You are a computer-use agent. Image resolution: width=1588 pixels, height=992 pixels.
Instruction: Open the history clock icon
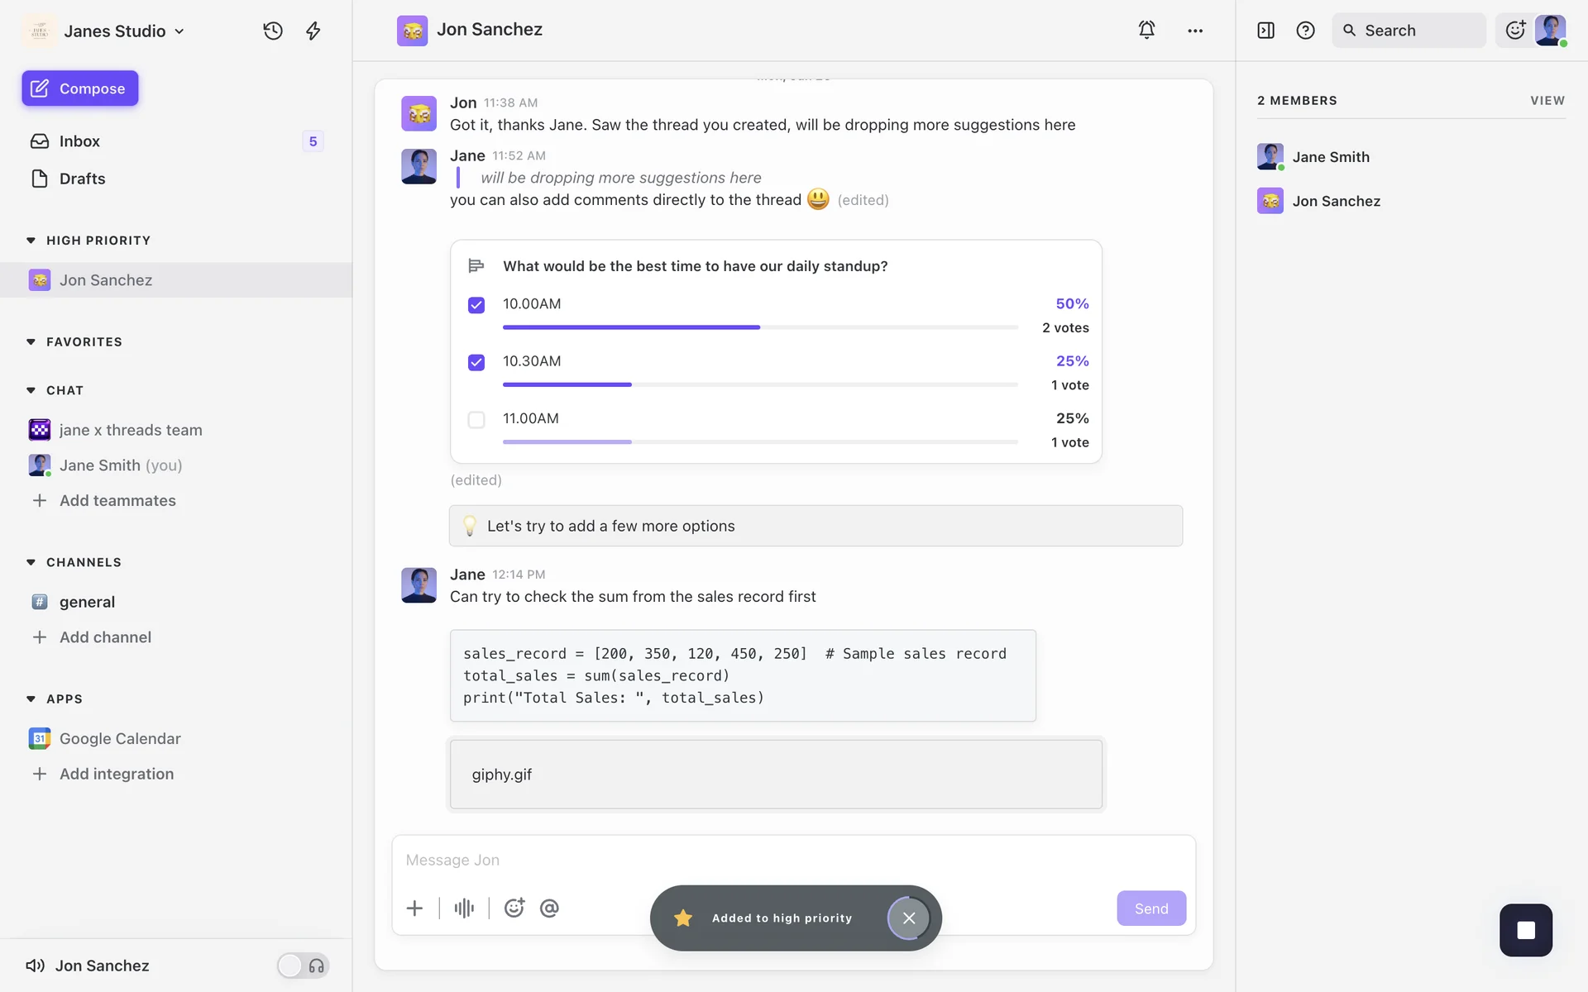[x=273, y=31]
